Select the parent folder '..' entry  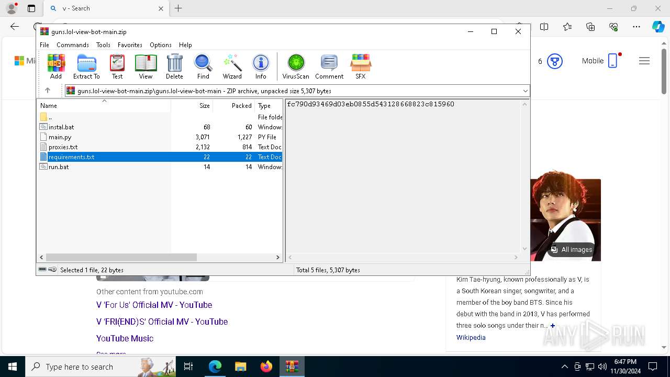[x=50, y=117]
